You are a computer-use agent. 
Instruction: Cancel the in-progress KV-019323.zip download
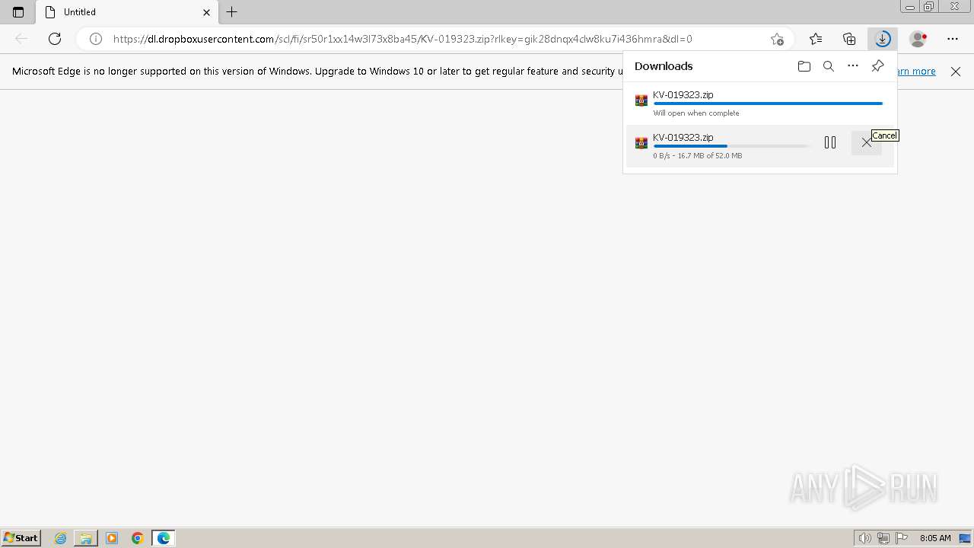[867, 142]
